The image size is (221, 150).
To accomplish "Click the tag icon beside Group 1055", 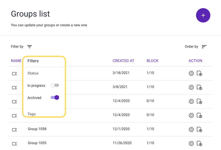I will point(15,144).
